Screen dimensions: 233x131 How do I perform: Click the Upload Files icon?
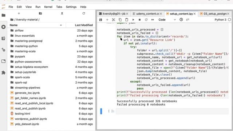tap(62, 13)
